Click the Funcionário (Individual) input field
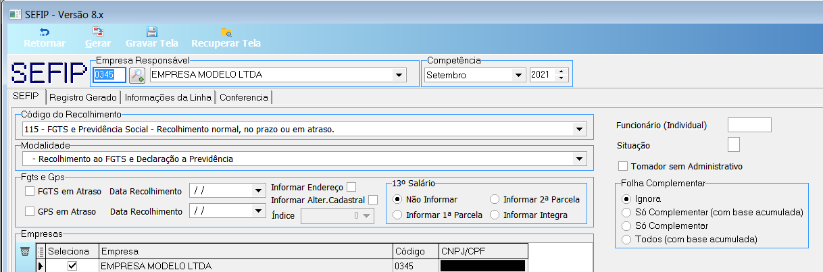Viewport: 823px width, 272px height. 749,124
